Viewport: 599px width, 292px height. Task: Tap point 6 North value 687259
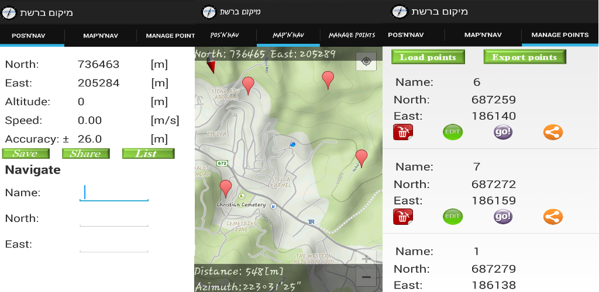pos(494,100)
